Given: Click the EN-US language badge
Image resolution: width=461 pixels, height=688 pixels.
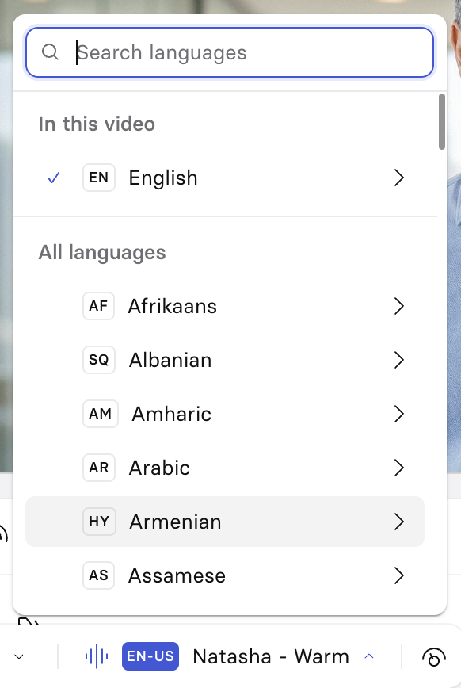Looking at the screenshot, I should pos(150,656).
